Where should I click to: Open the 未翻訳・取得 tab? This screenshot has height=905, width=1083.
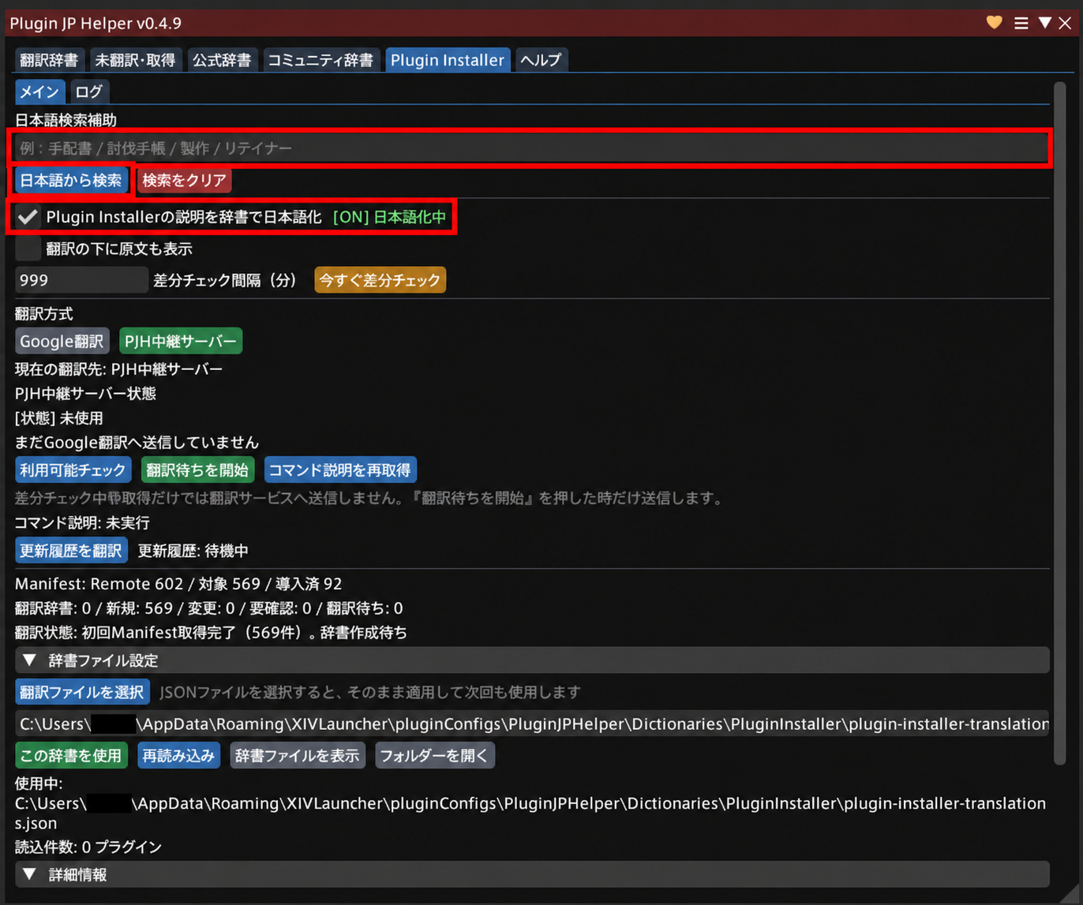(x=135, y=60)
